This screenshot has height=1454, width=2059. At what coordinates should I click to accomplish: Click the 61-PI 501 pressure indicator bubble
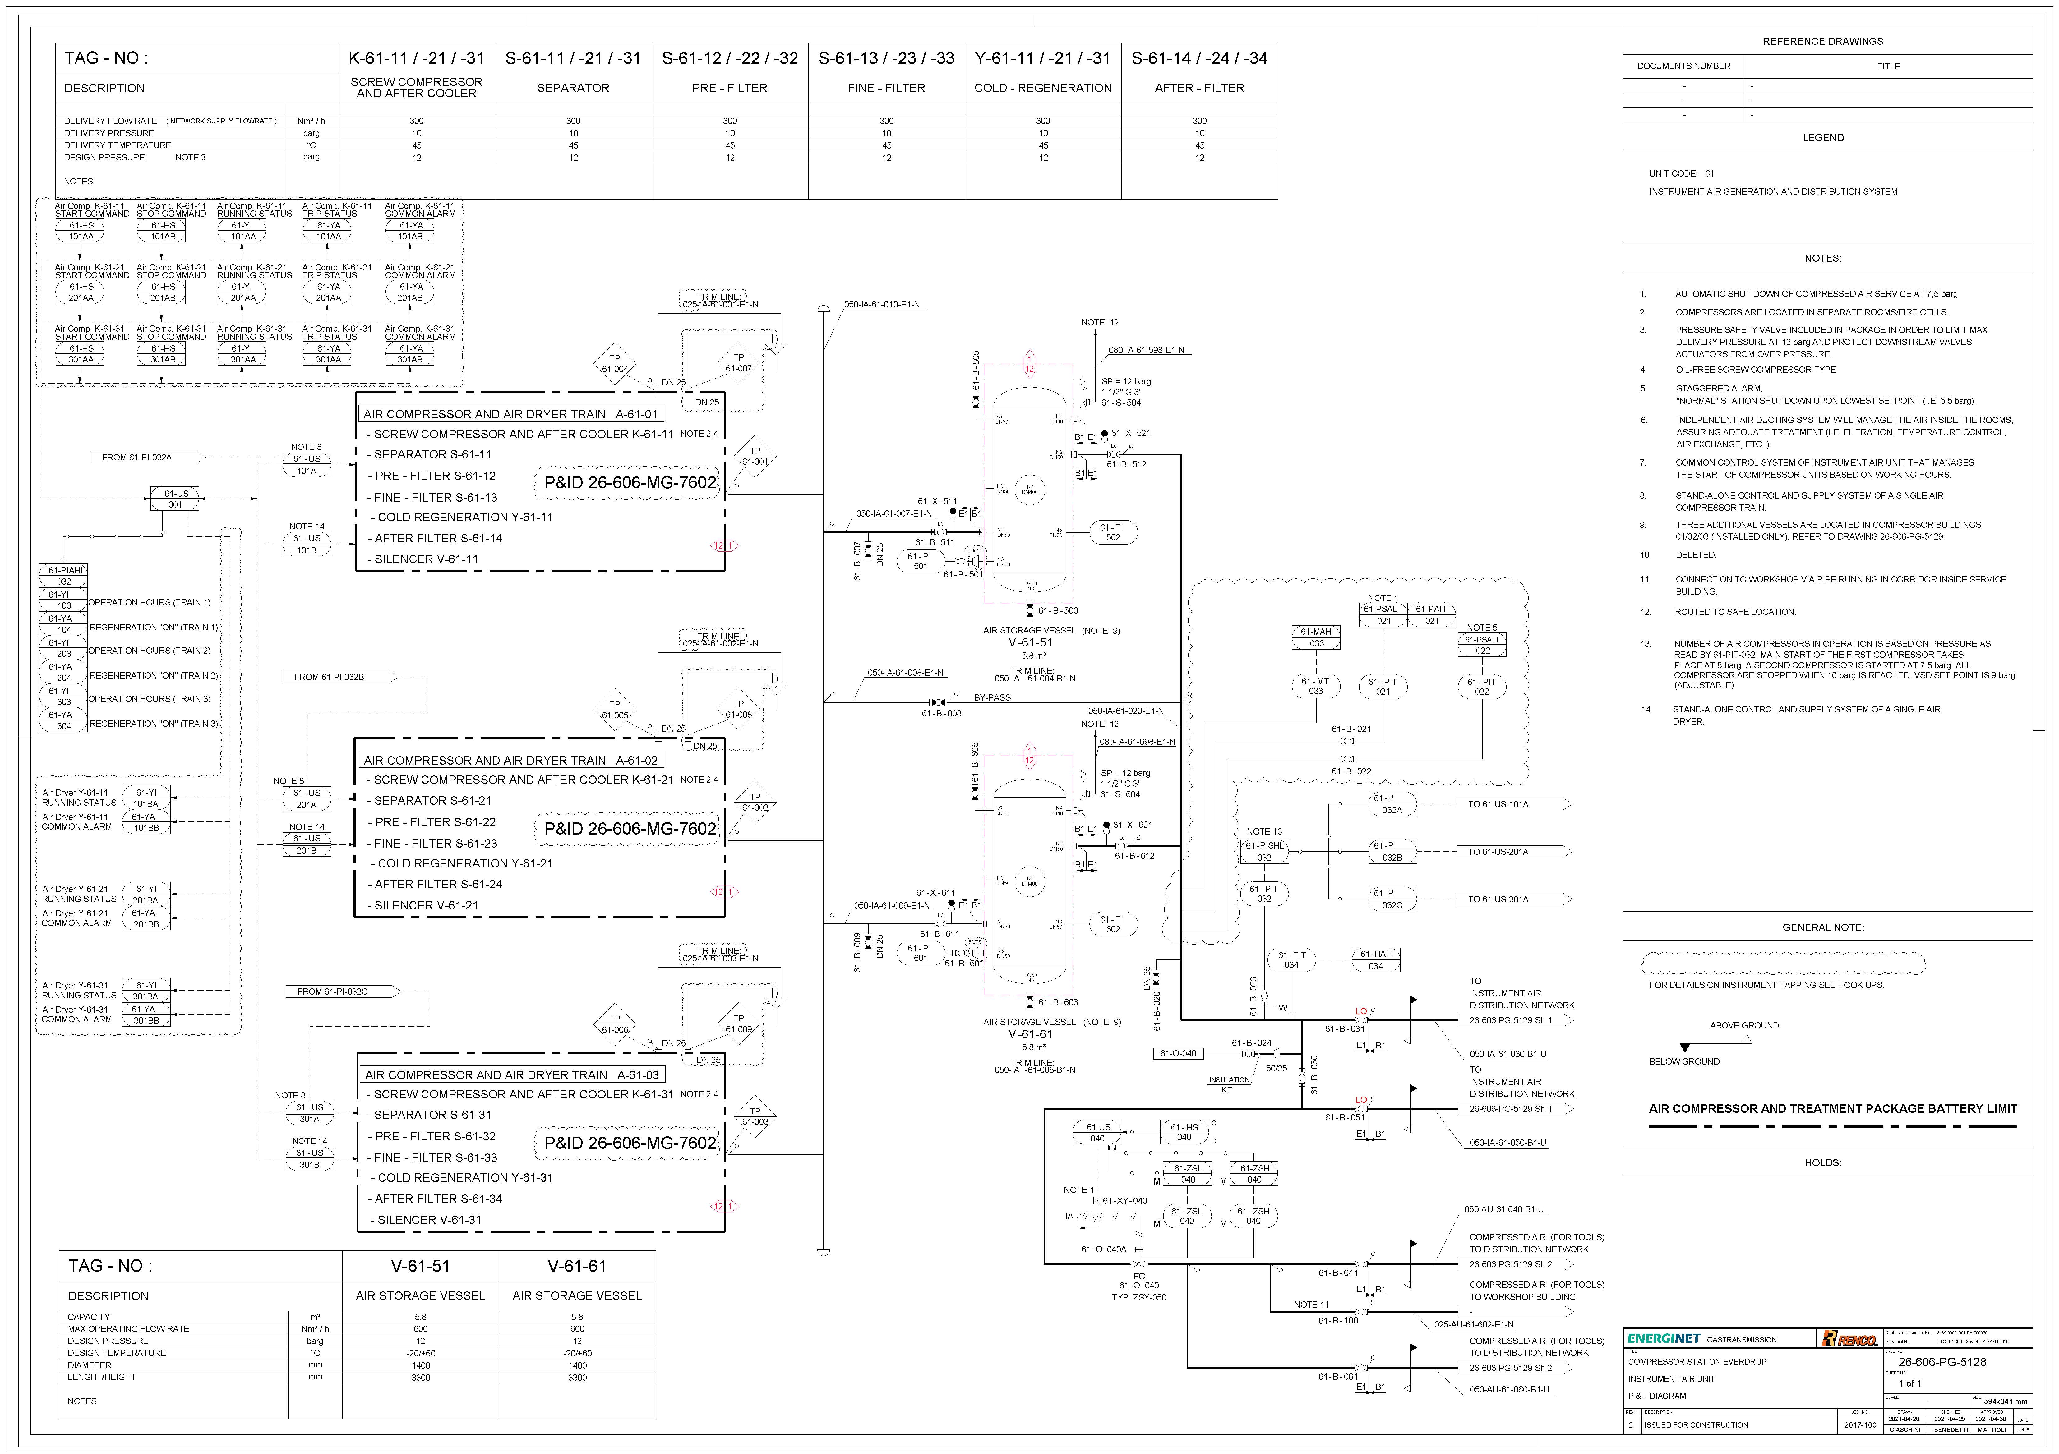(920, 561)
